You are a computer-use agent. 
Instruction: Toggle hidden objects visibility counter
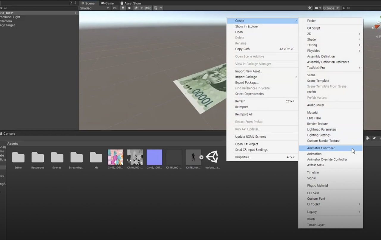148,8
